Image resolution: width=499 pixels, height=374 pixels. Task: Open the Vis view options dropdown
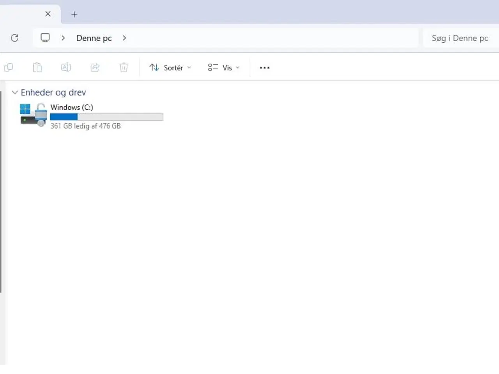(x=224, y=68)
